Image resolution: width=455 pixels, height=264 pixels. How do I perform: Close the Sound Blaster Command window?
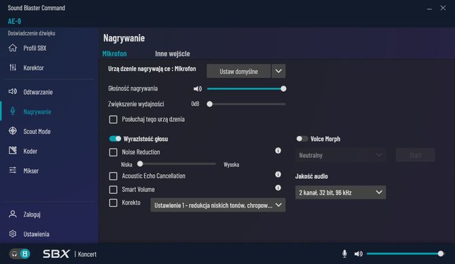443,8
